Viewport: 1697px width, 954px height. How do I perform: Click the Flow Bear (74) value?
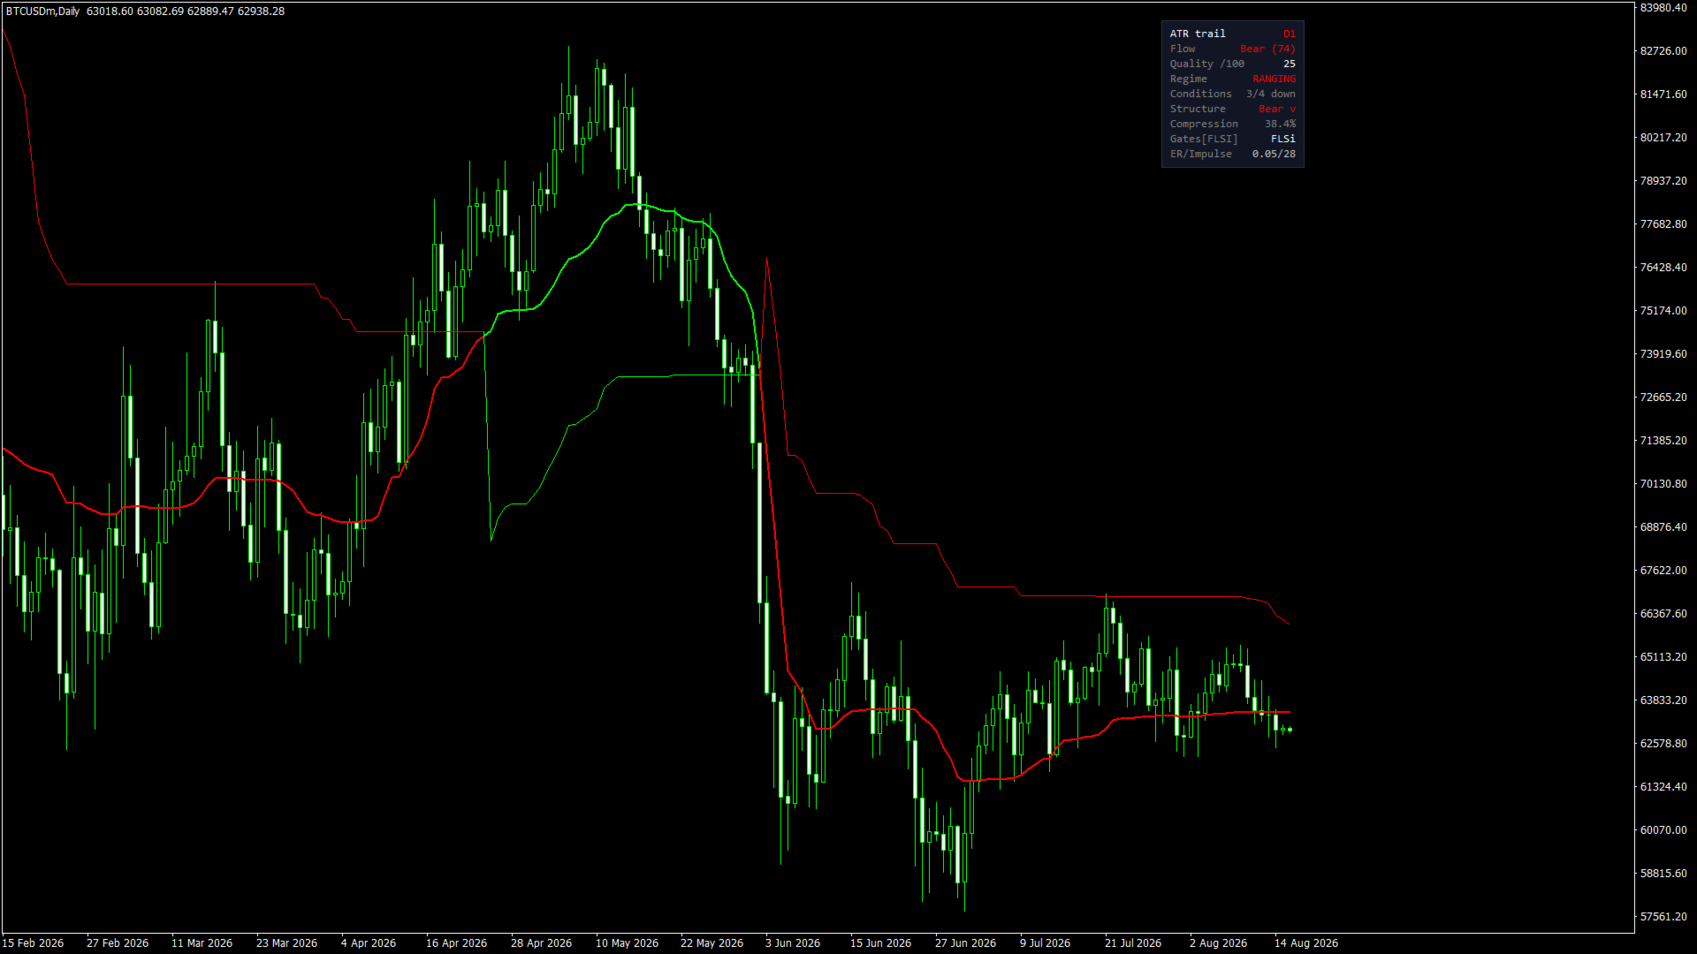point(1267,49)
